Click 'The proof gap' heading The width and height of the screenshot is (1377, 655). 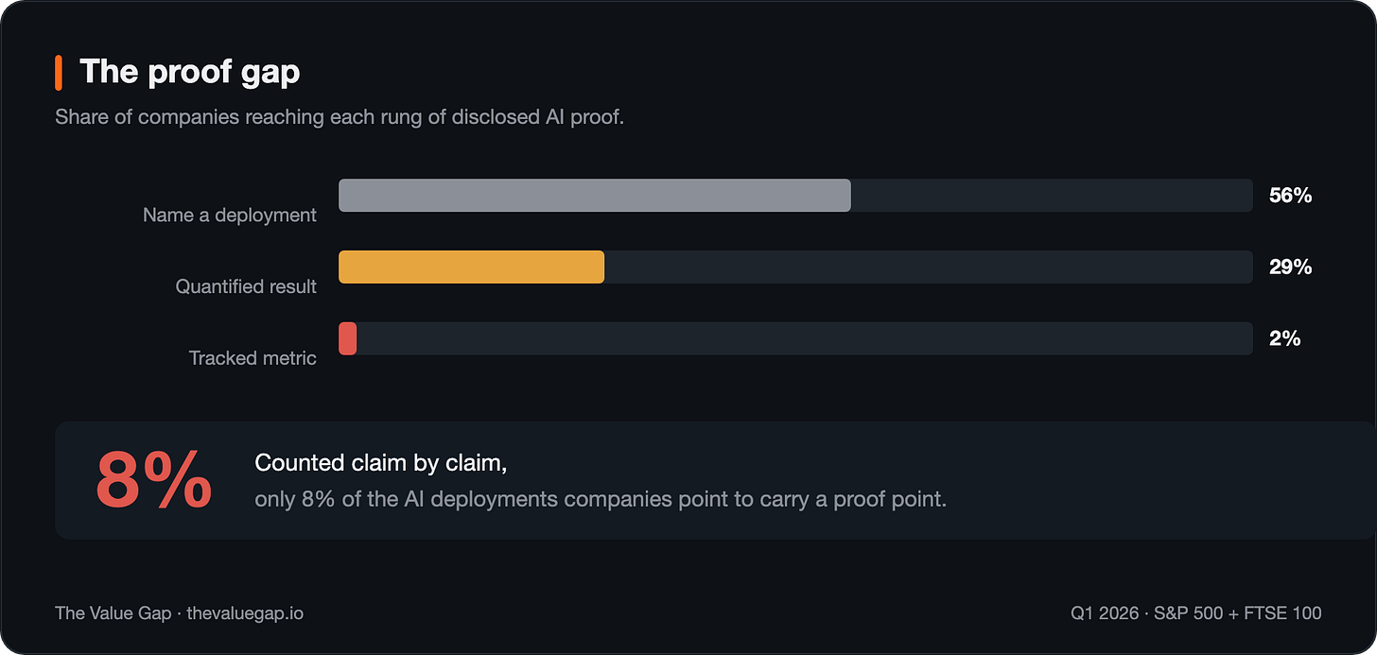[190, 73]
